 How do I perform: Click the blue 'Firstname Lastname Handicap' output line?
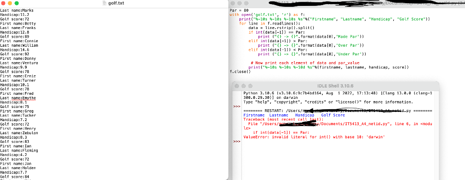coord(294,115)
